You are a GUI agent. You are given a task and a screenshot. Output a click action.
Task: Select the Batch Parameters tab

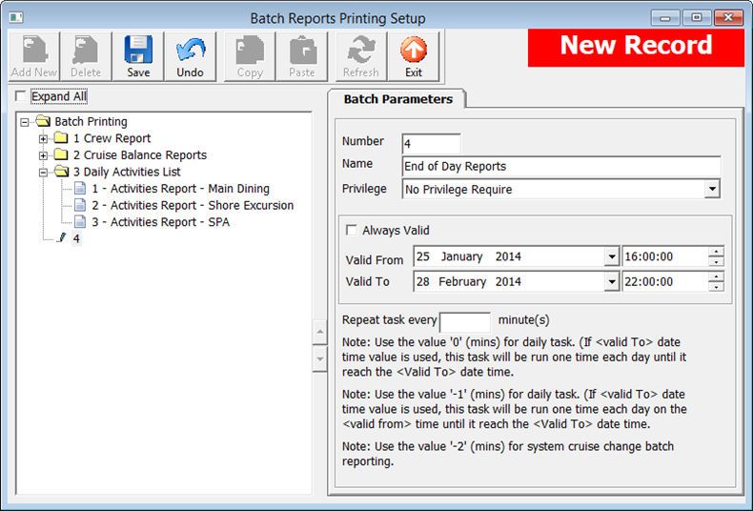397,99
